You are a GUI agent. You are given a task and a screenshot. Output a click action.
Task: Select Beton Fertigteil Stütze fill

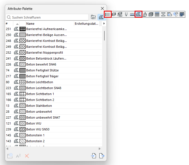[x=54, y=70]
